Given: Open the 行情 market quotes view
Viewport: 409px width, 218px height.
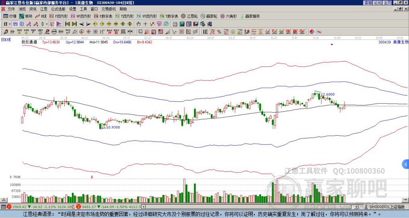Looking at the screenshot, I should click(x=10, y=16).
